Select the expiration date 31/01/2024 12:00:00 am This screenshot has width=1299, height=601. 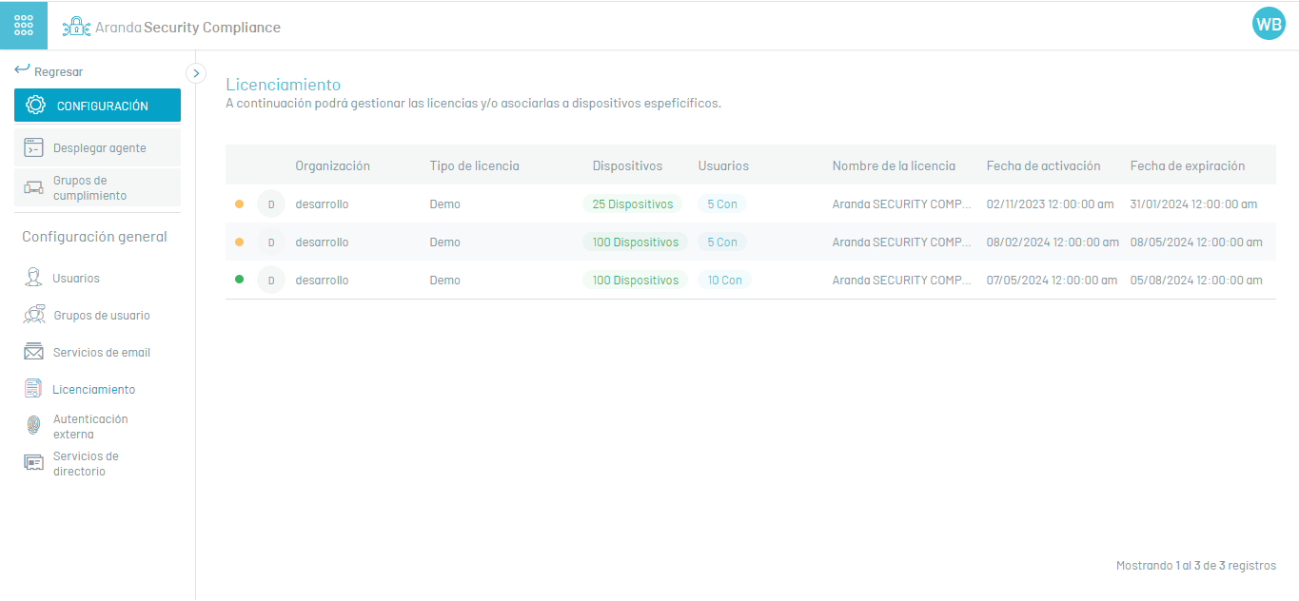(x=1193, y=204)
